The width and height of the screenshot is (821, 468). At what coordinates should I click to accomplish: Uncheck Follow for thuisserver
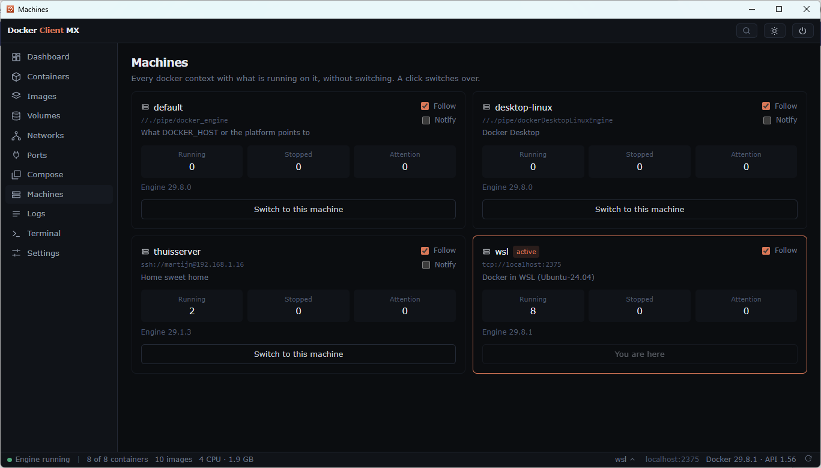coord(425,251)
